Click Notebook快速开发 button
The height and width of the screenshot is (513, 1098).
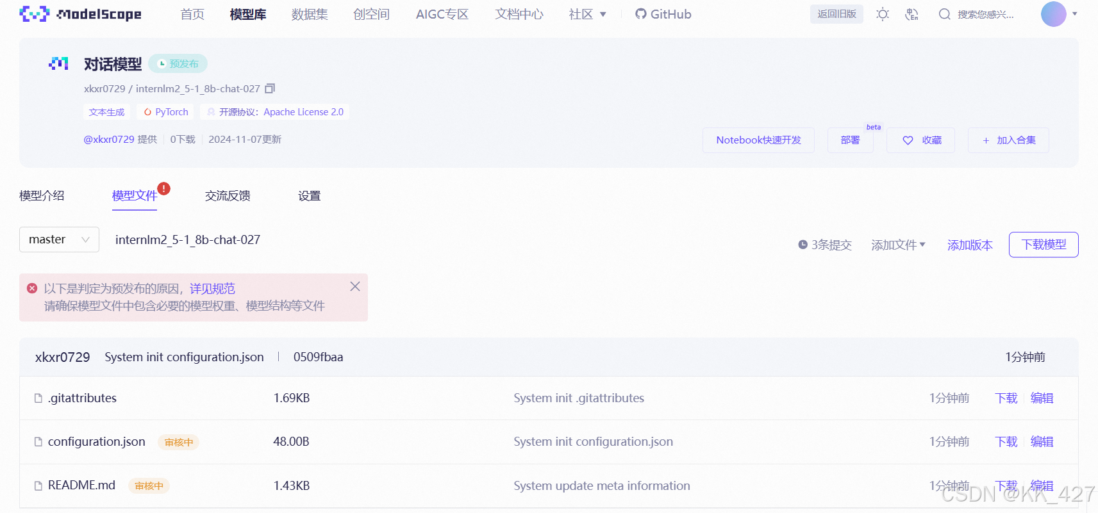click(x=758, y=140)
